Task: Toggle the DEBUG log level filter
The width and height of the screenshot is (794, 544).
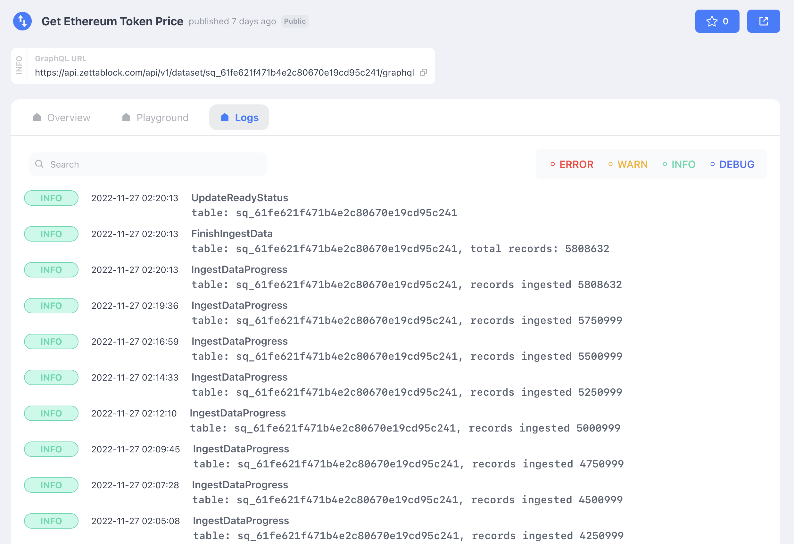Action: (x=732, y=164)
